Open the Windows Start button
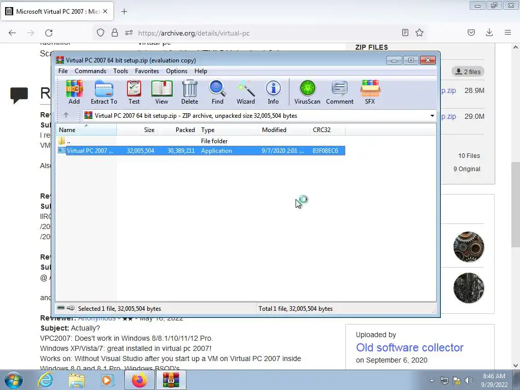This screenshot has width=520, height=390. tap(14, 380)
